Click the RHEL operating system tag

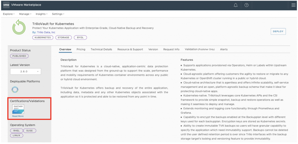(x=17, y=131)
